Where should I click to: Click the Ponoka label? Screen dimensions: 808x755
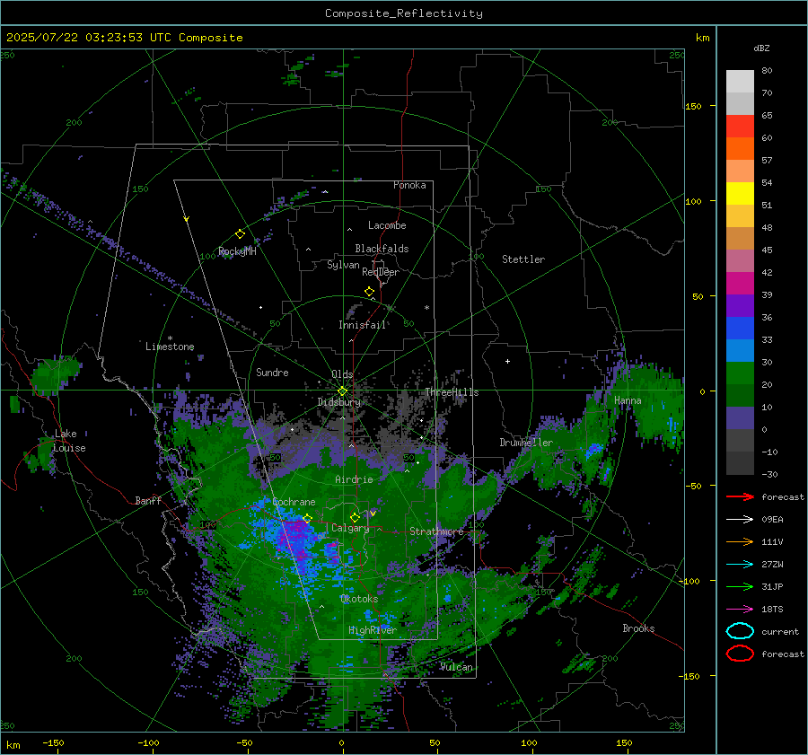409,185
